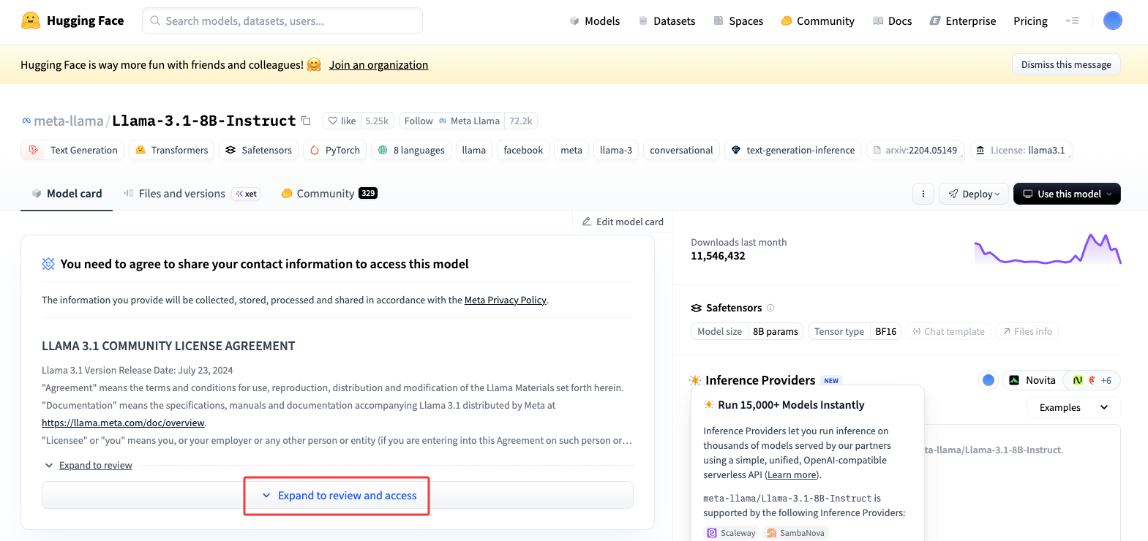Copy the model name with the copy icon
1148x541 pixels.
point(306,121)
